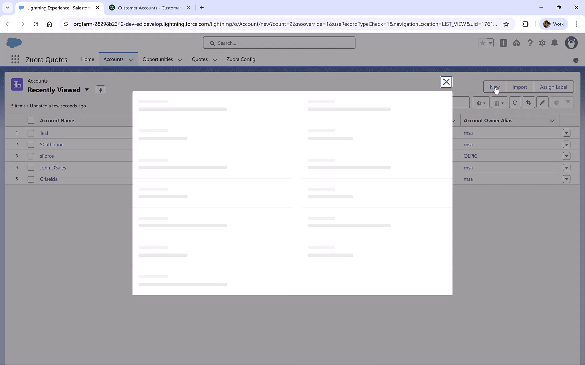
Task: Check the checkbox next to Griselda
Action: pos(30,179)
